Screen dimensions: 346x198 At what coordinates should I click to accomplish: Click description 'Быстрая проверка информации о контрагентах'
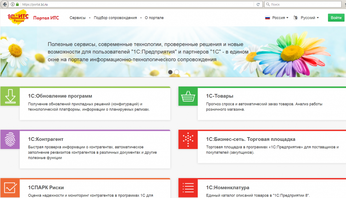pos(93,152)
